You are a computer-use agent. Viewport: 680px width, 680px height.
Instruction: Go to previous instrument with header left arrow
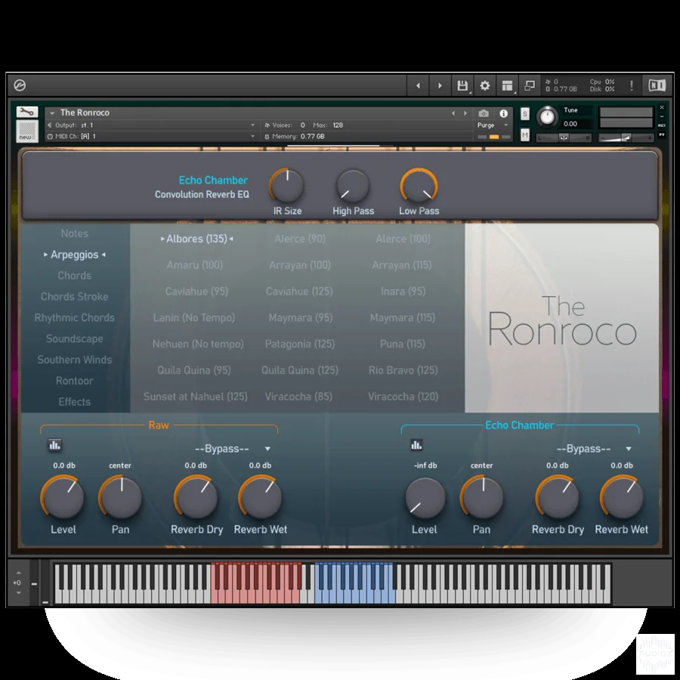(x=418, y=85)
